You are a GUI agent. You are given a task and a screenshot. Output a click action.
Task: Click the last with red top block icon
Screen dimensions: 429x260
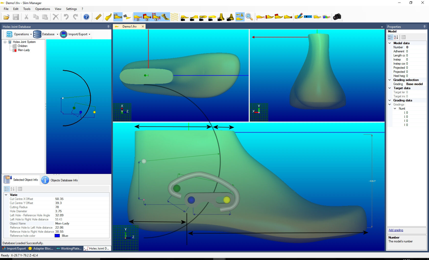coord(279,17)
